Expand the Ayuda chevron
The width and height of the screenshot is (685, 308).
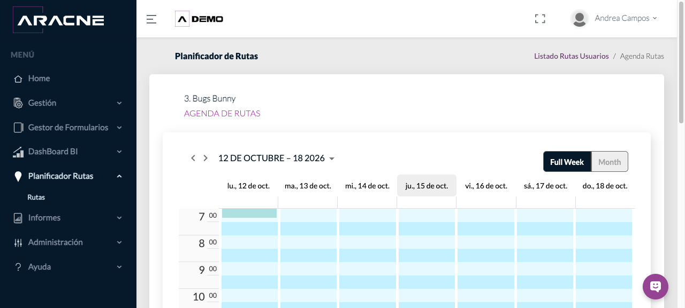tap(119, 267)
